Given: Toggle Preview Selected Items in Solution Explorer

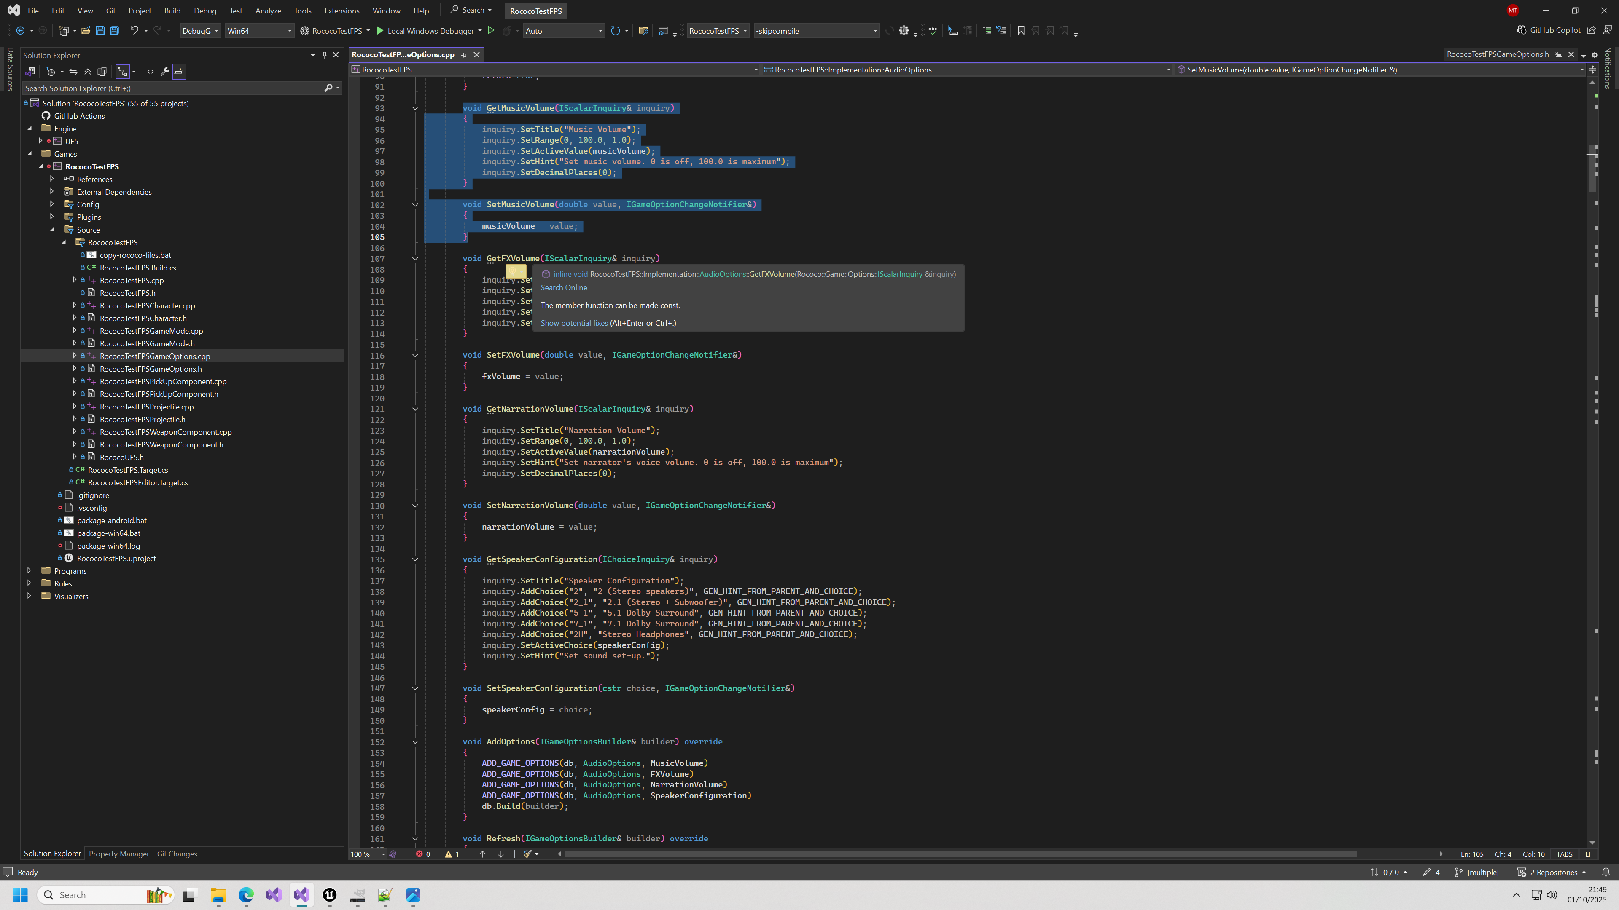Looking at the screenshot, I should 179,72.
